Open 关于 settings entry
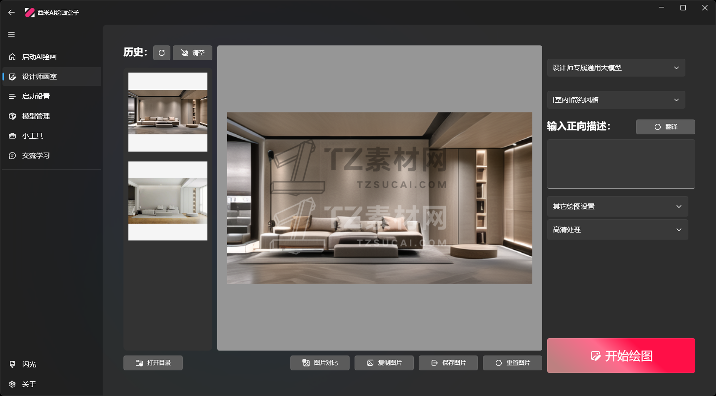The width and height of the screenshot is (716, 396). tap(52, 384)
